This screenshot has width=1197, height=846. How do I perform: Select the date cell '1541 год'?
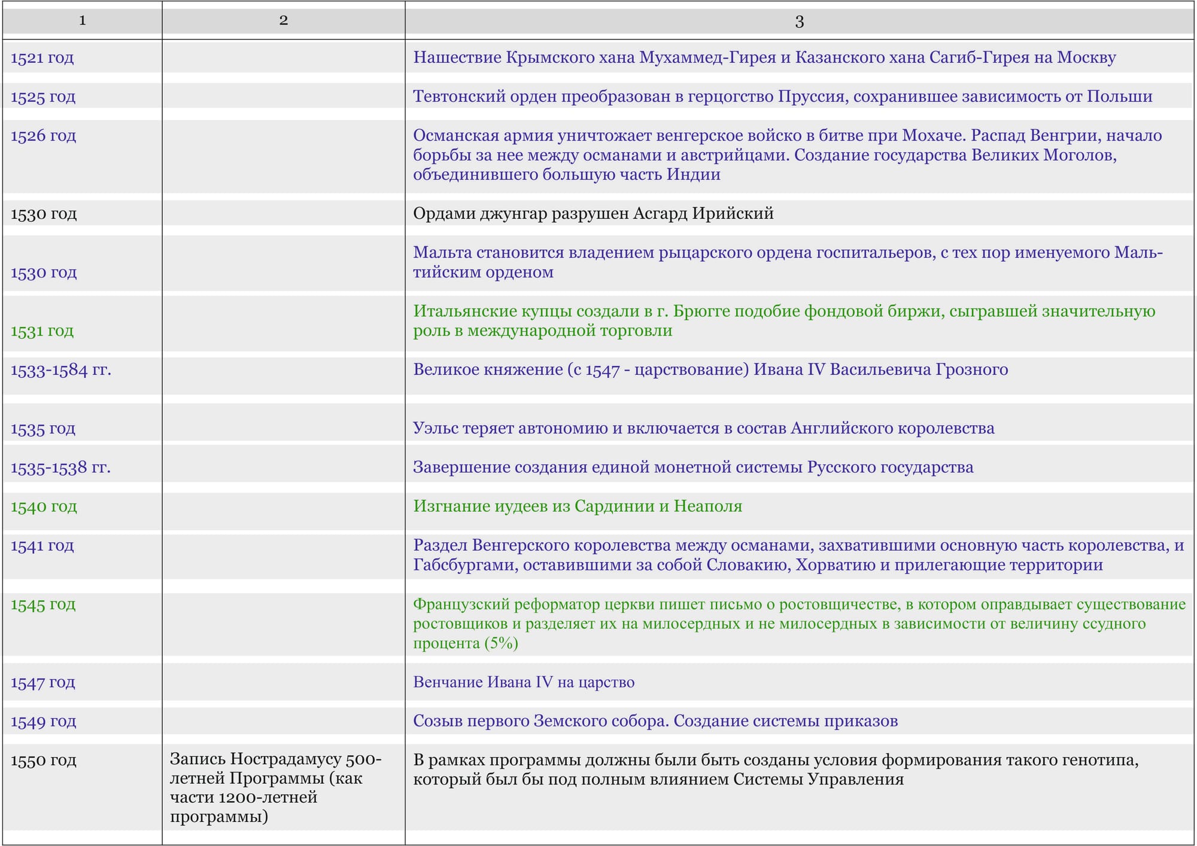click(42, 545)
